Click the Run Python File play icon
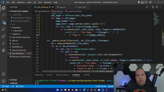The image size is (164, 92). pos(147,7)
